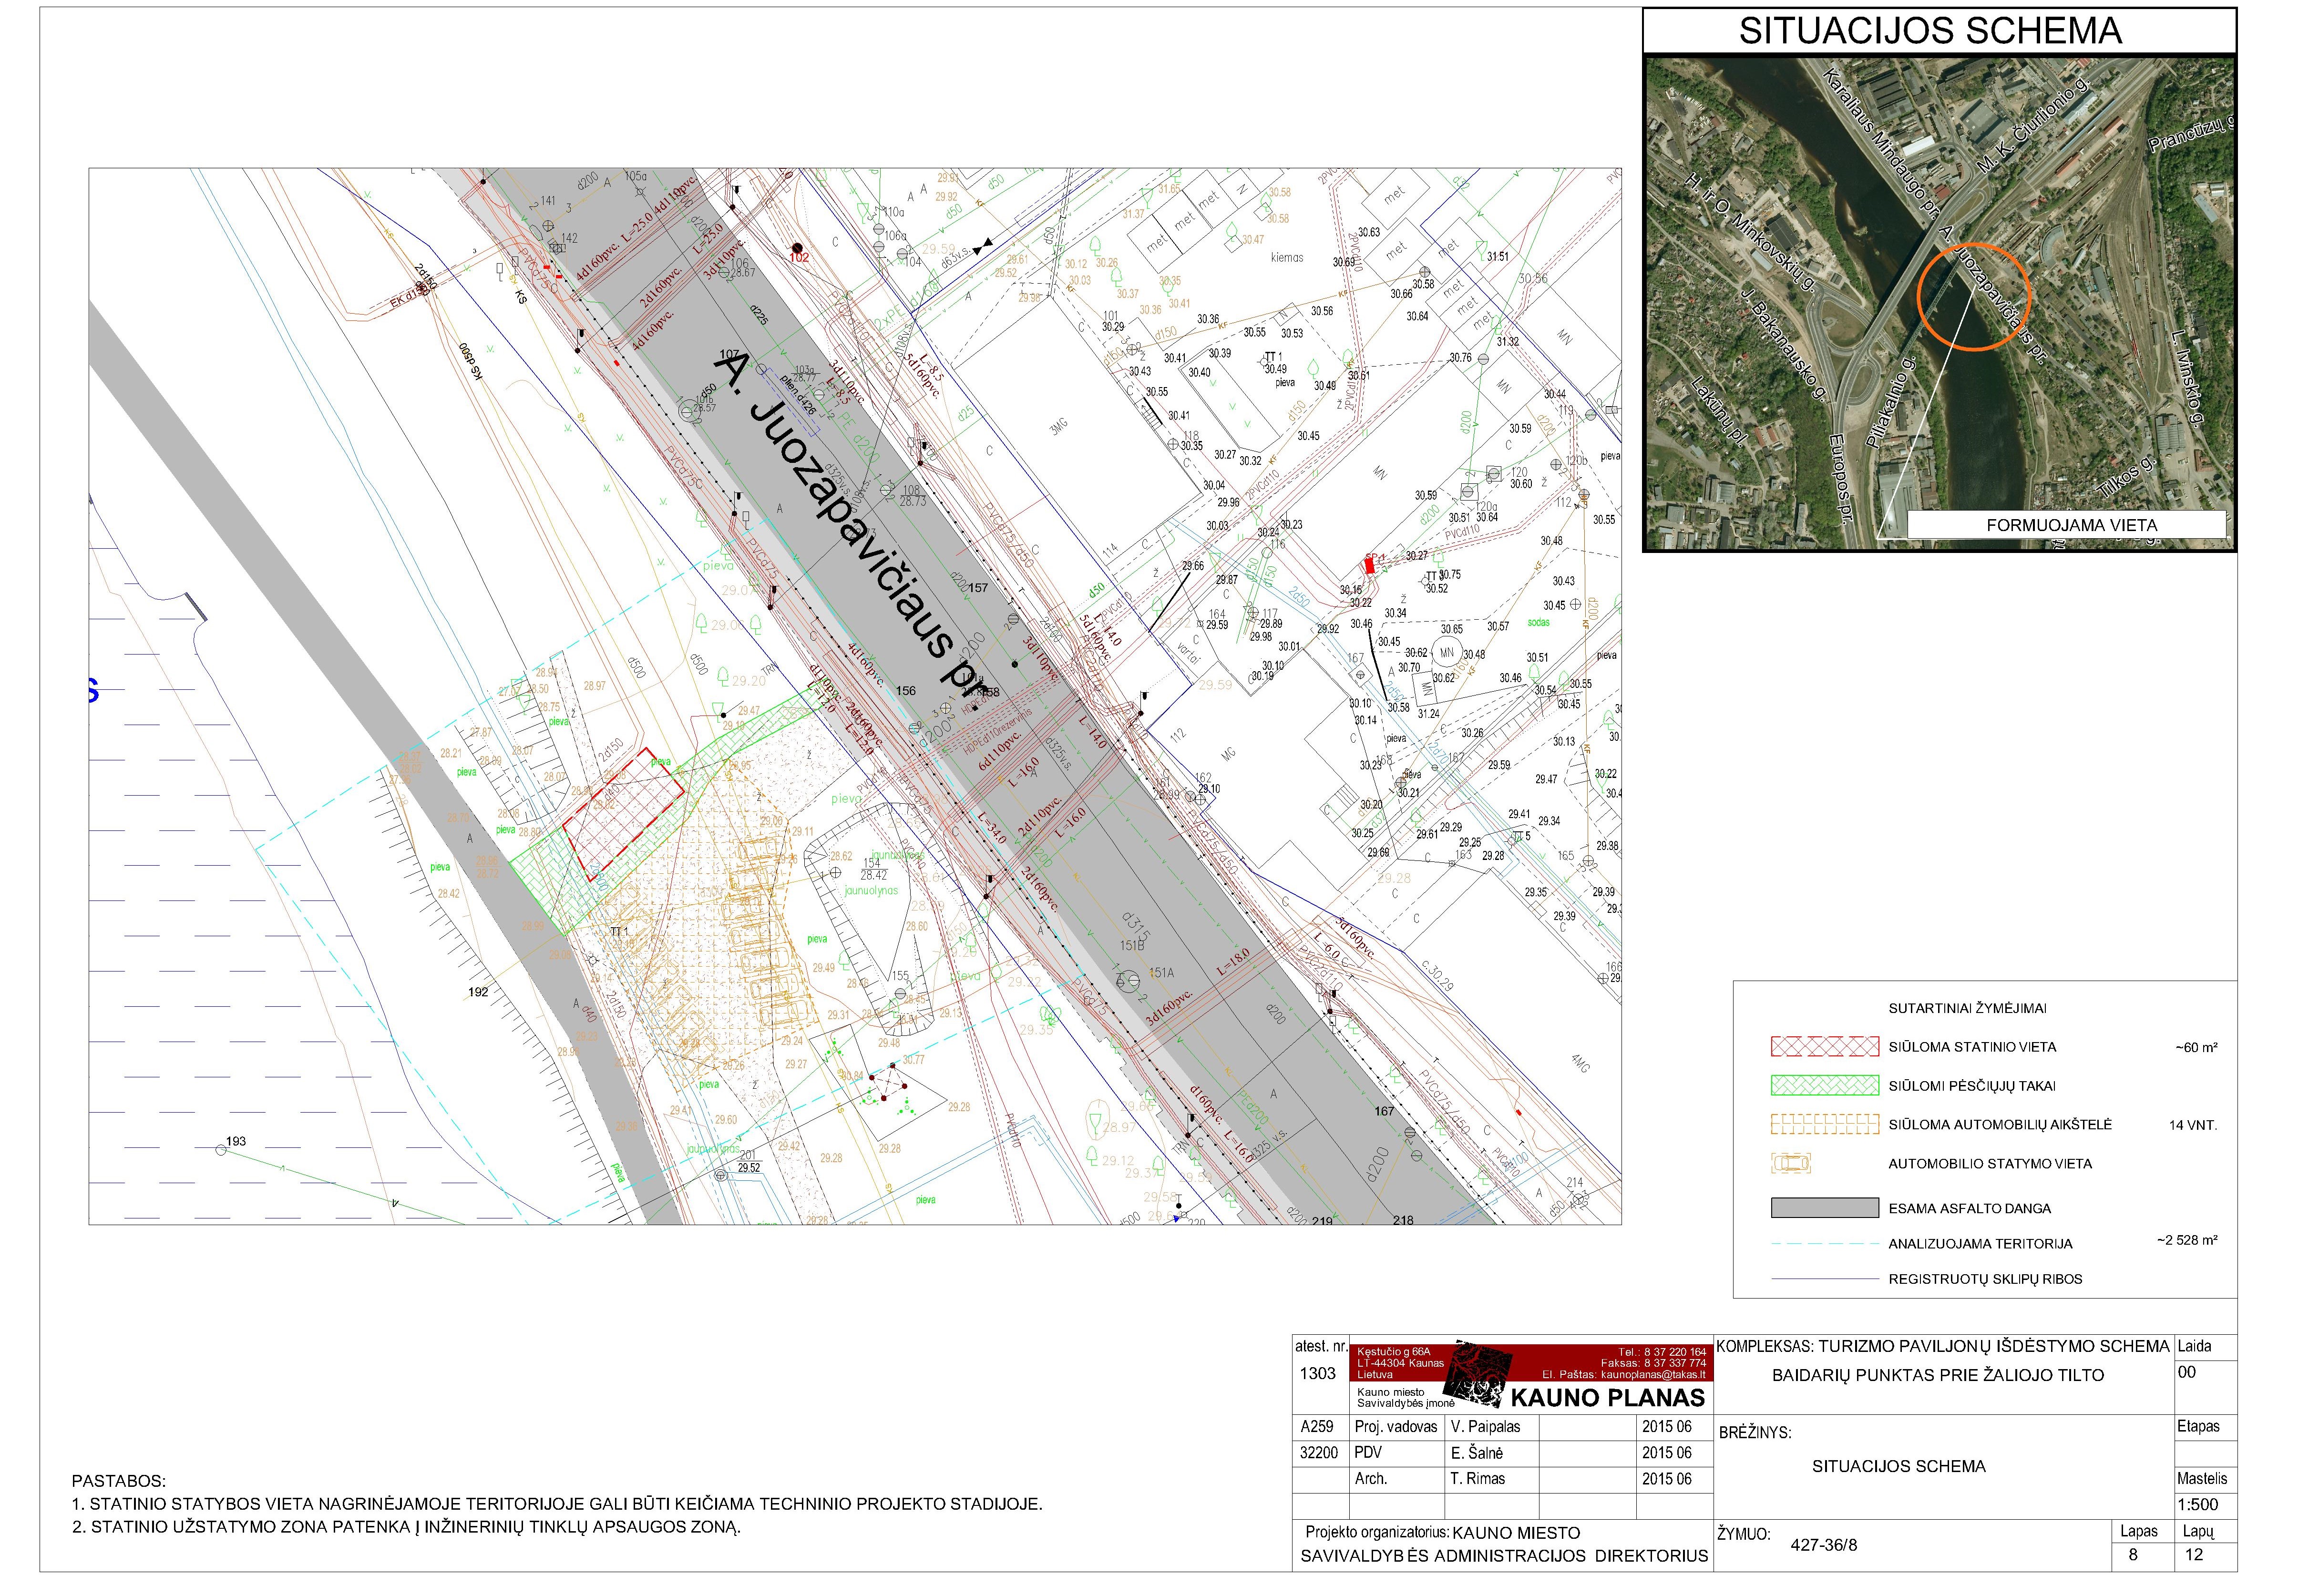Click the car parking space legend icon
Viewport: 2309px width, 1596px height.
click(1791, 1164)
